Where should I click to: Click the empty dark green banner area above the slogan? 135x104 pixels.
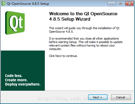[x=23, y=61]
